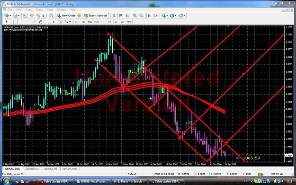Expand the Templates dropdown arrow
The image size is (296, 185).
tap(184, 16)
